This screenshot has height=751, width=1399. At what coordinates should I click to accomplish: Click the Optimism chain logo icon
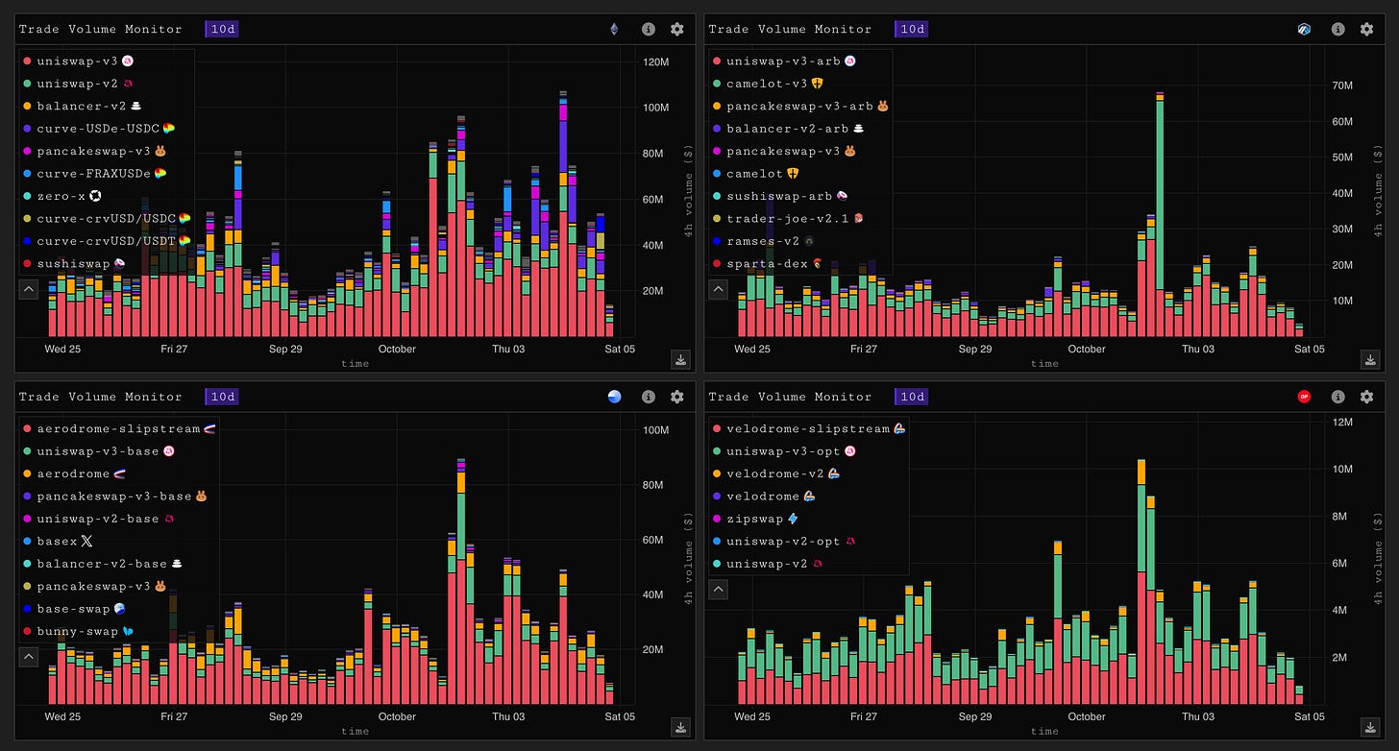[1304, 397]
